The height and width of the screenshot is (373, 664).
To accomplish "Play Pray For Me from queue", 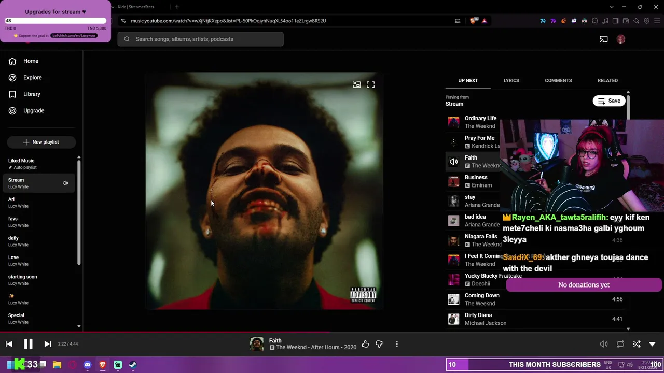I will pos(472,142).
